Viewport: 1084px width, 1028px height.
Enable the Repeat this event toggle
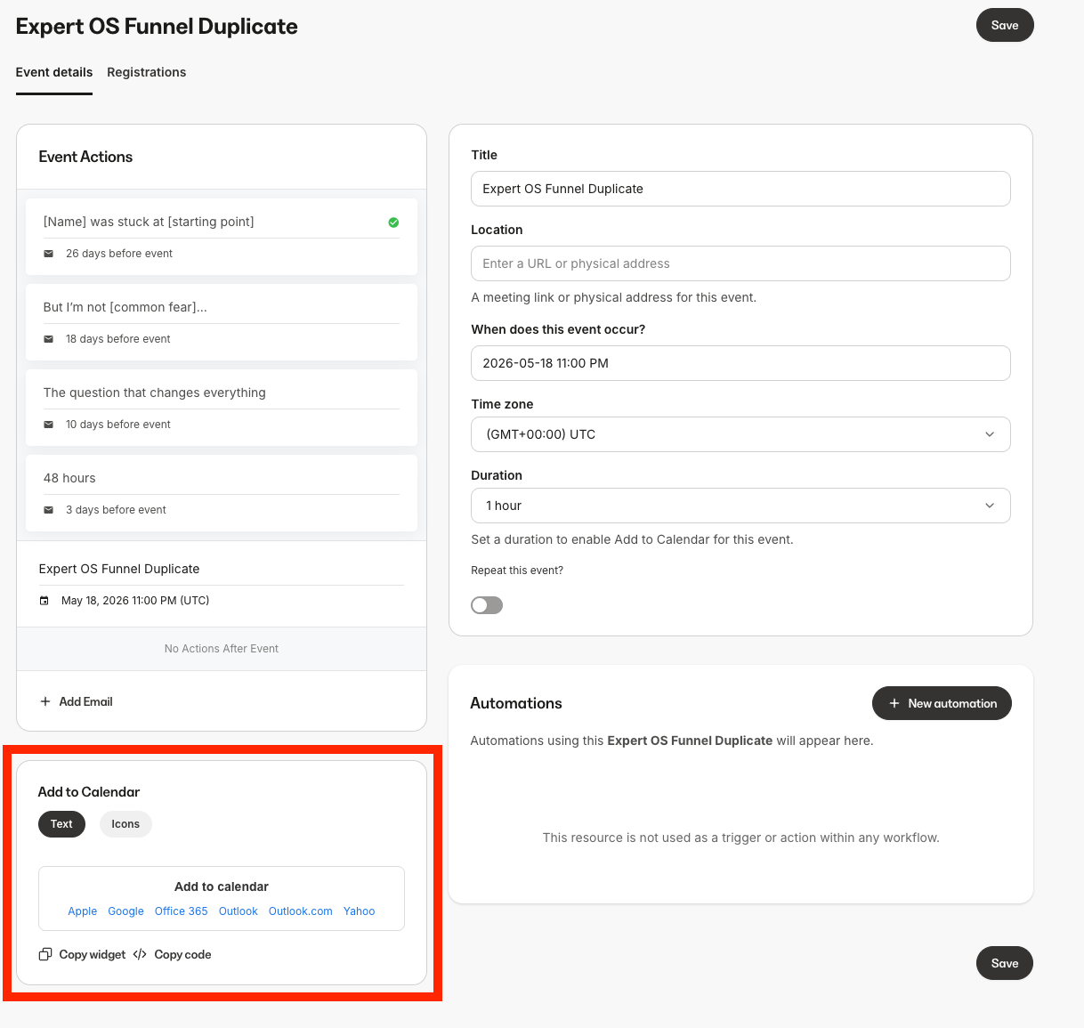pyautogui.click(x=487, y=605)
